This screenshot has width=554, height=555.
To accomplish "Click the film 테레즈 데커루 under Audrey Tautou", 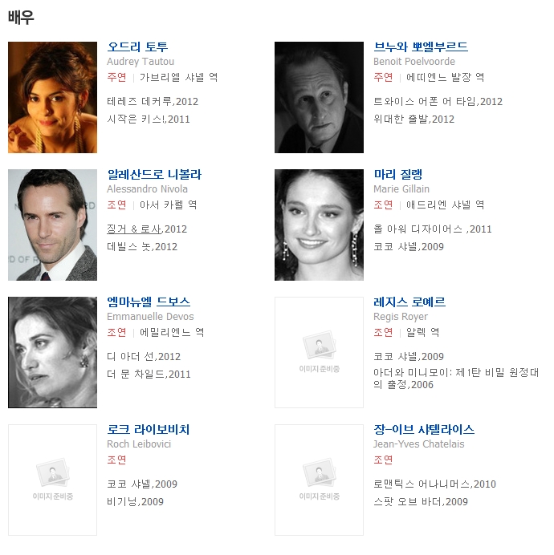I will tap(140, 102).
